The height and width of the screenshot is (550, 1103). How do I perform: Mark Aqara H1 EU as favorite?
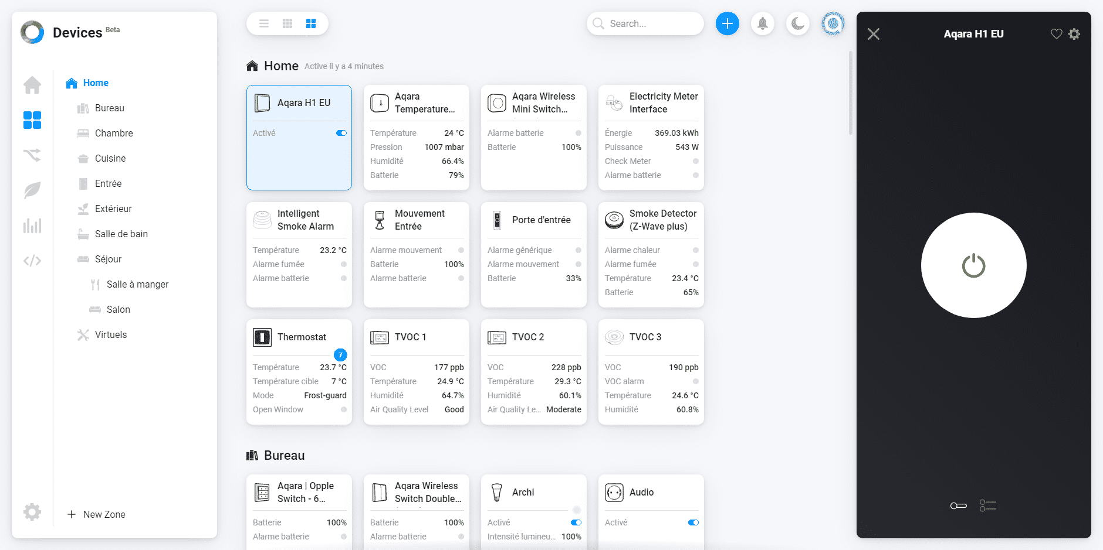point(1056,34)
